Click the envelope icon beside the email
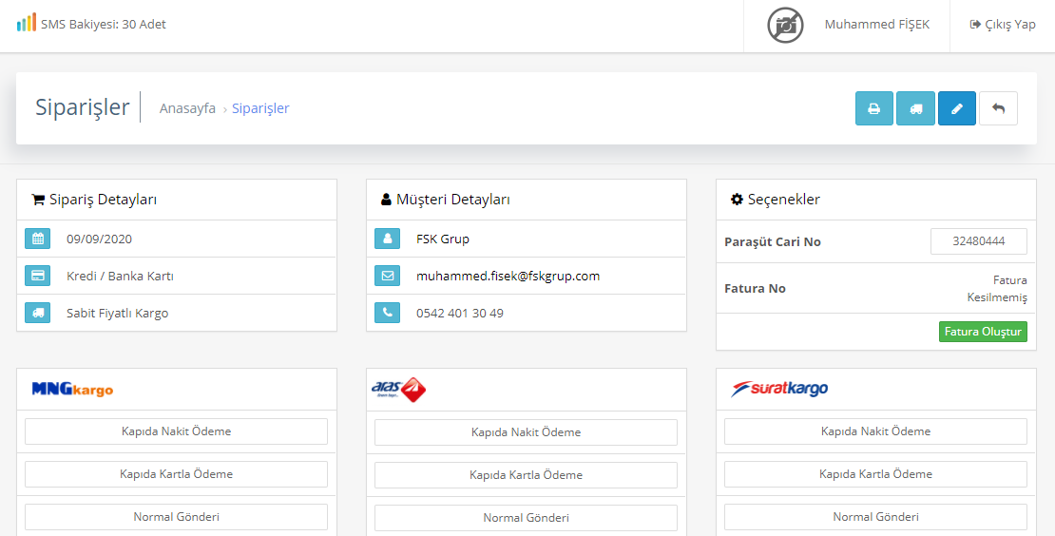This screenshot has height=536, width=1055. (x=388, y=276)
